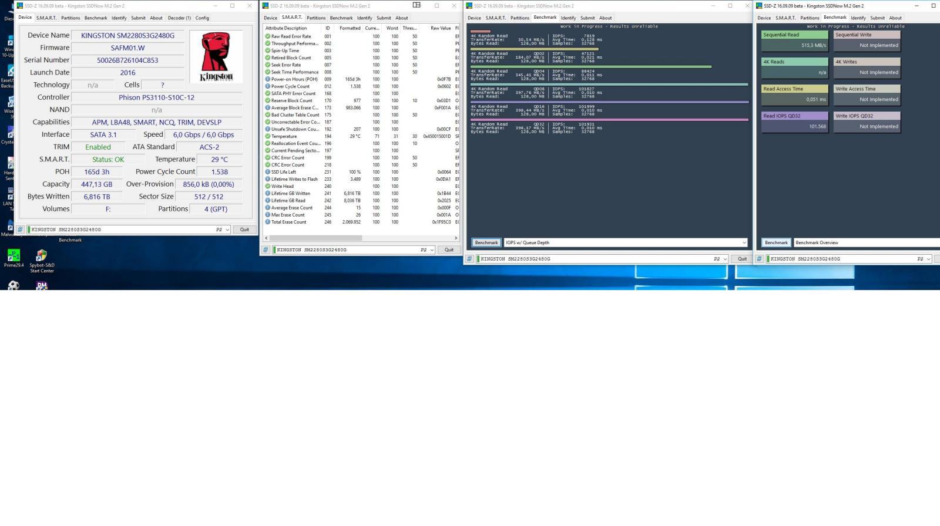This screenshot has height=526, width=940.
Task: Click the right scroll arrow of the S.M.A.R.T. list
Action: point(456,238)
